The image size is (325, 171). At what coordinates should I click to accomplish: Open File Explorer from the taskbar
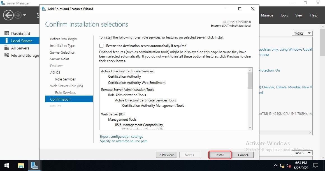21,165
